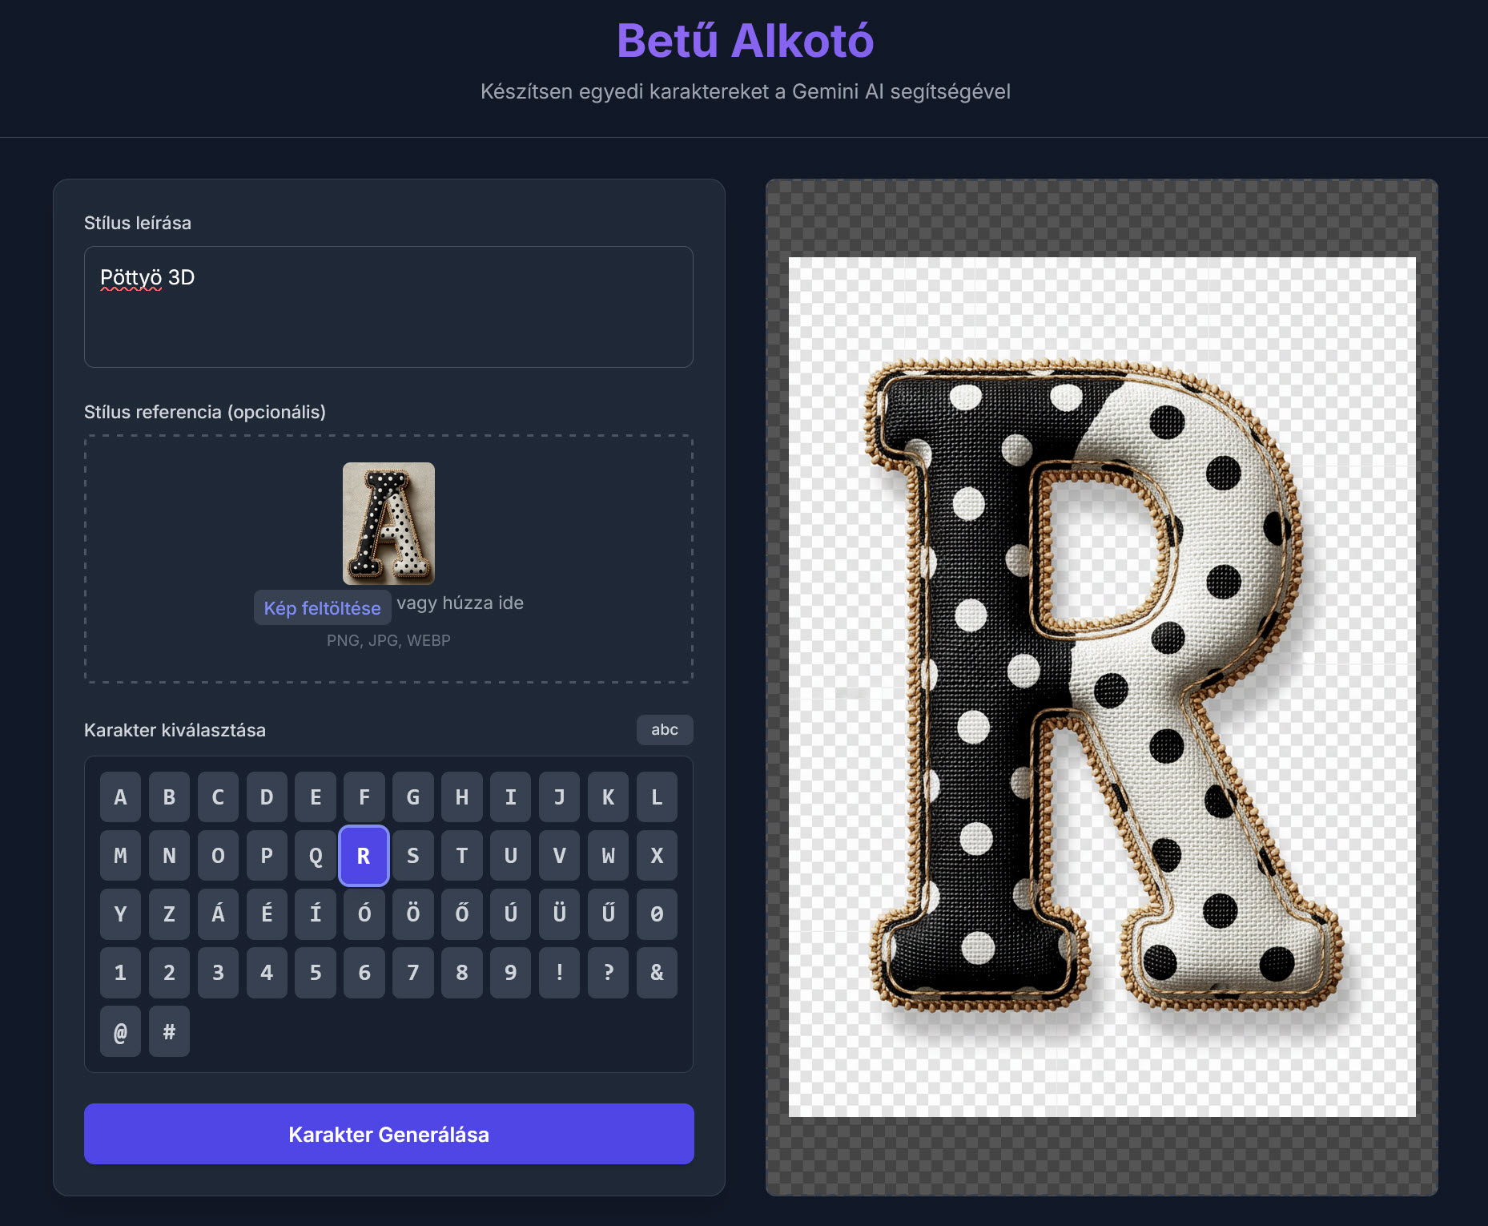Select the currently highlighted R key
This screenshot has height=1226, width=1488.
tap(364, 856)
